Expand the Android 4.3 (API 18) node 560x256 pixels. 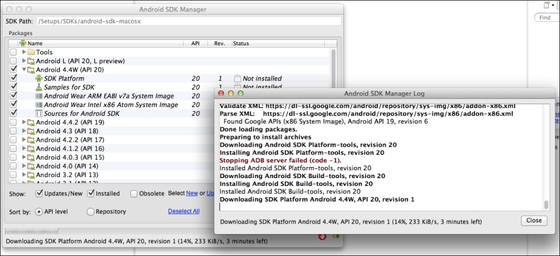pyautogui.click(x=24, y=131)
